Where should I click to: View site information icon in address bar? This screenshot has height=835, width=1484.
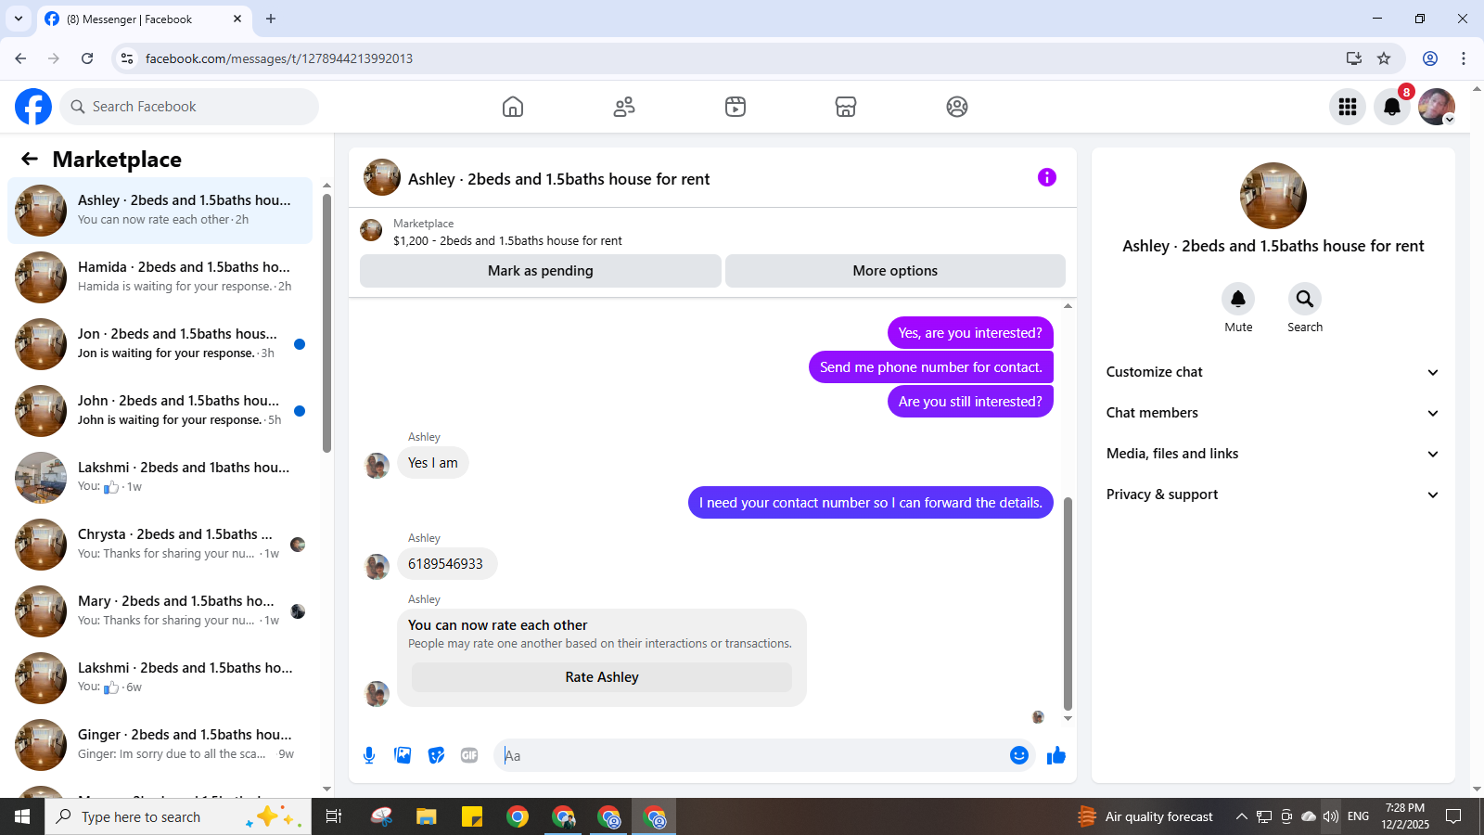point(127,58)
